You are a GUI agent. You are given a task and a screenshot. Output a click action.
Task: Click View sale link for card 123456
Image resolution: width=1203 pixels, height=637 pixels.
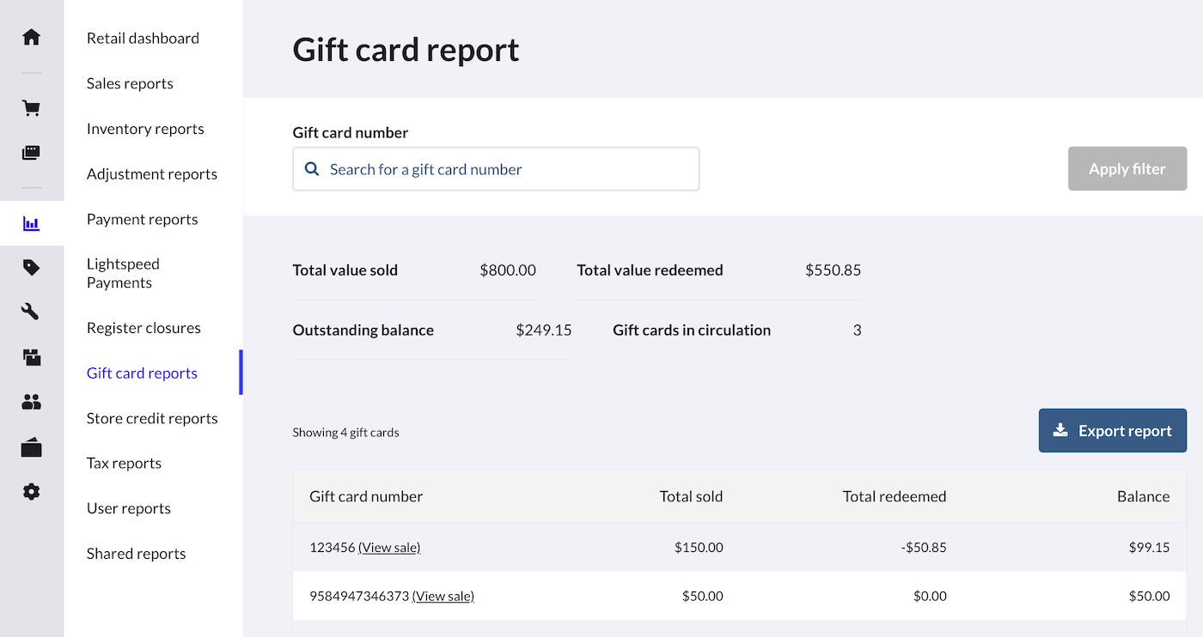(x=389, y=548)
